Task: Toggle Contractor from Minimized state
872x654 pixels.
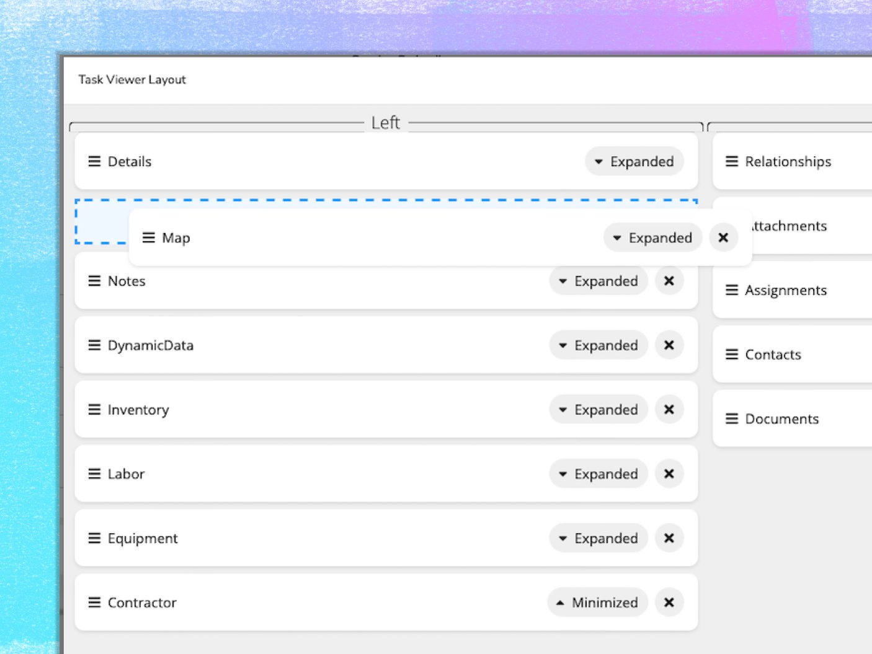Action: [x=597, y=603]
